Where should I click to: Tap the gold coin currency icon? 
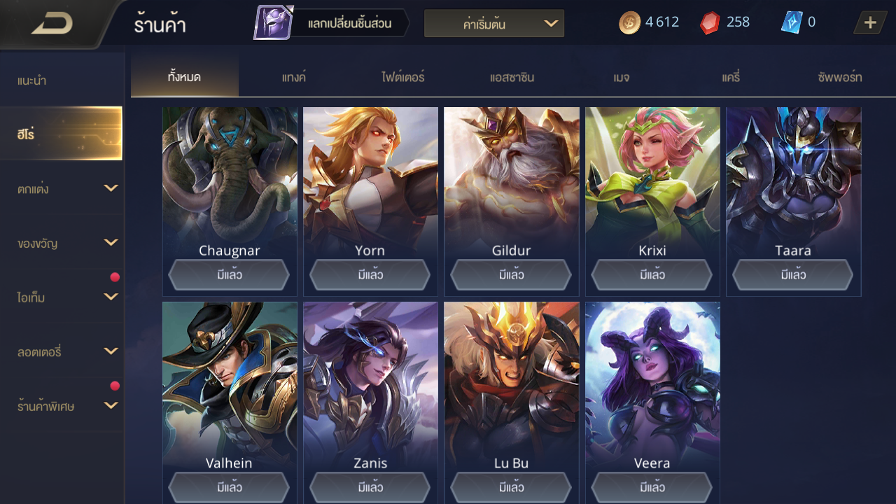pyautogui.click(x=629, y=22)
